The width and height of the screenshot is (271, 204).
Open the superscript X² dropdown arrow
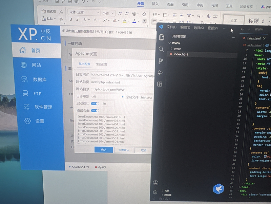click(109, 20)
